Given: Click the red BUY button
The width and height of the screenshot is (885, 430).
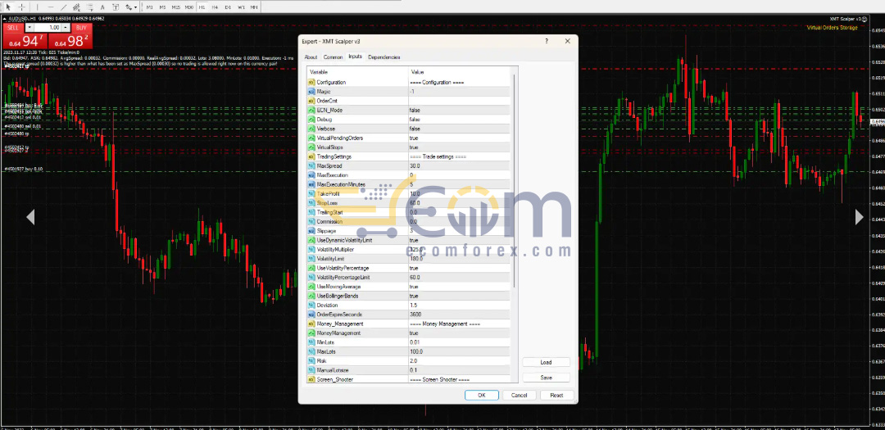Looking at the screenshot, I should [80, 27].
